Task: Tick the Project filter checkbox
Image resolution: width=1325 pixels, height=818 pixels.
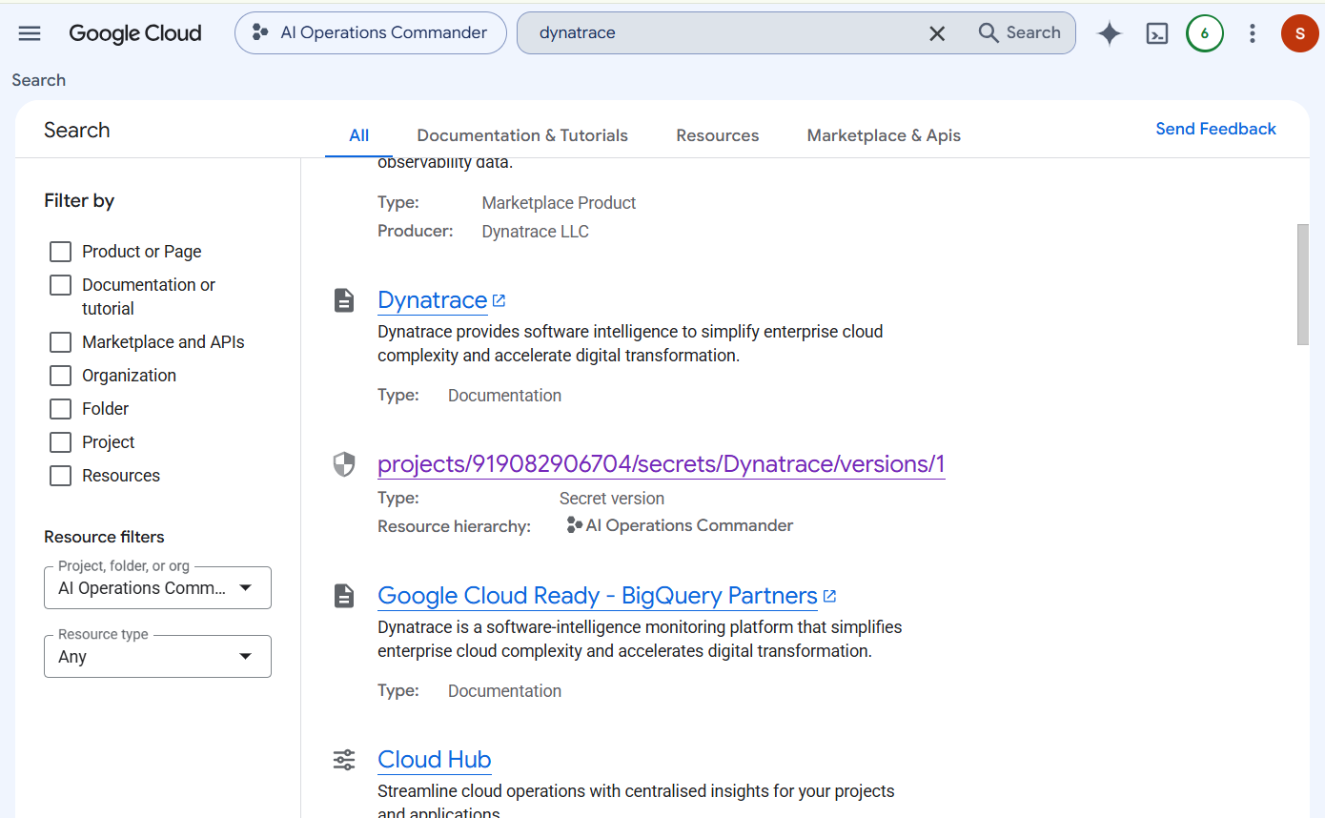Action: pyautogui.click(x=60, y=442)
